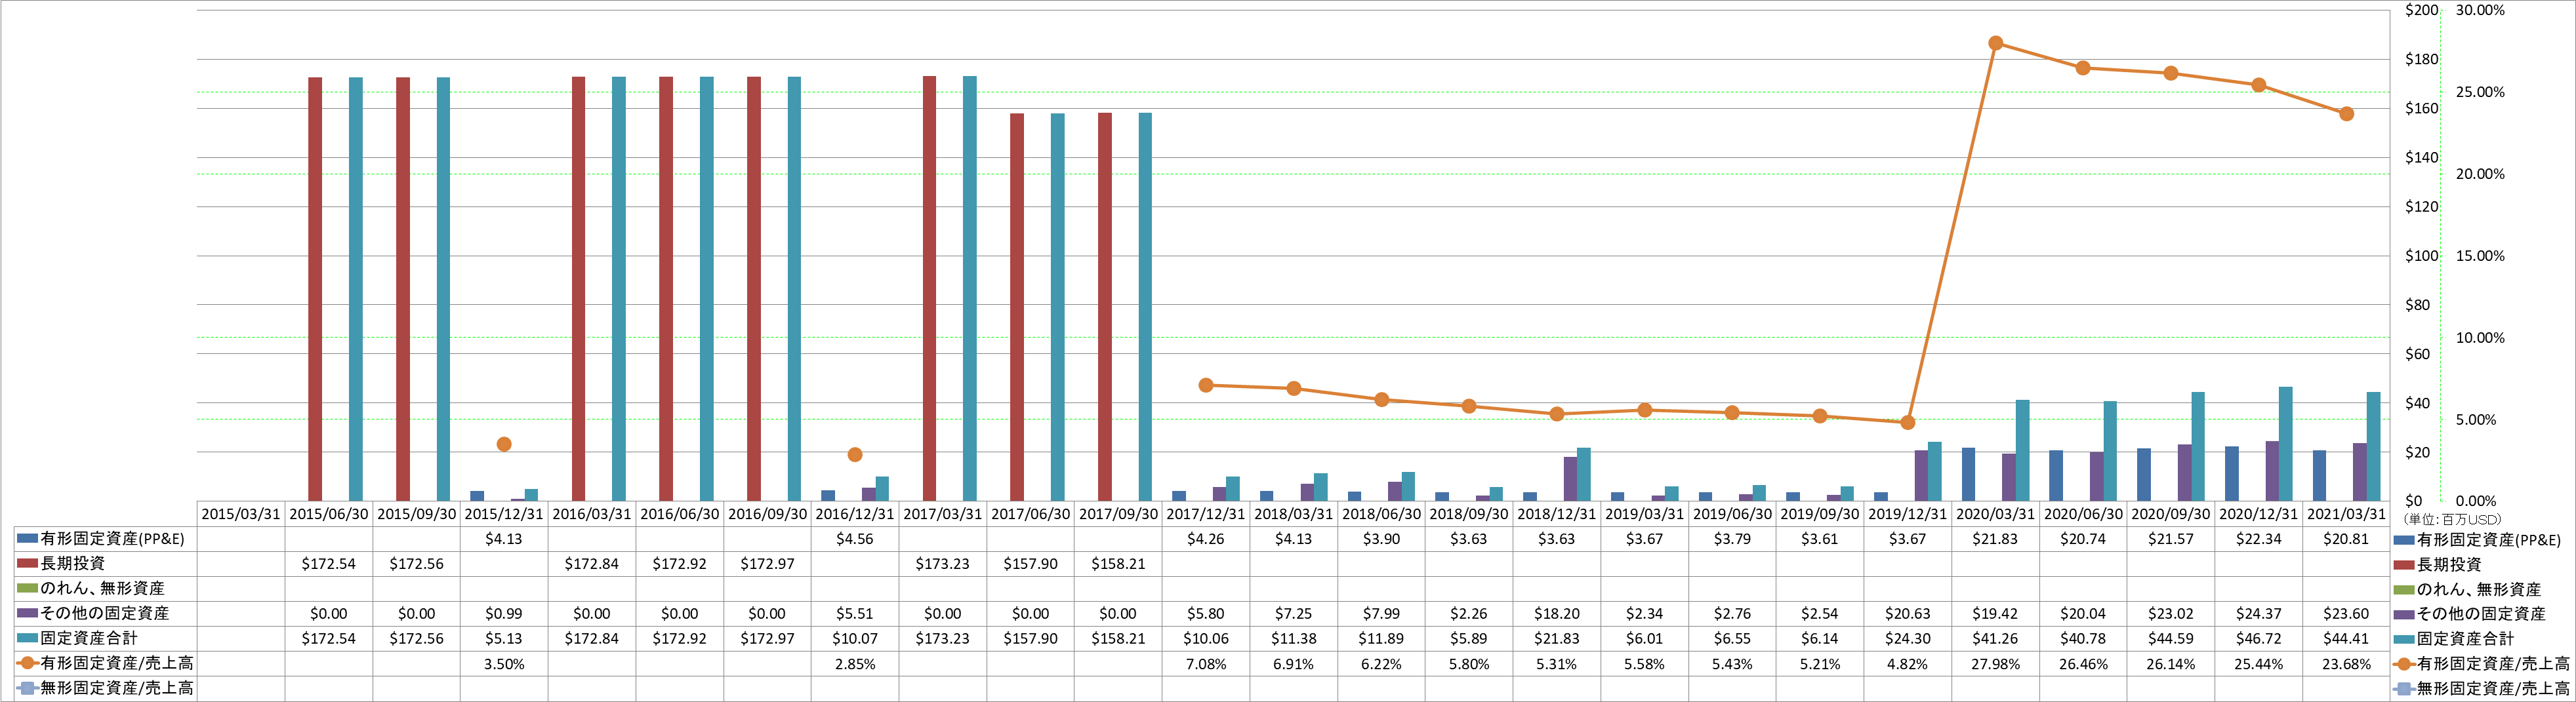Click the $5.13 固定資産合計 cell

504,638
